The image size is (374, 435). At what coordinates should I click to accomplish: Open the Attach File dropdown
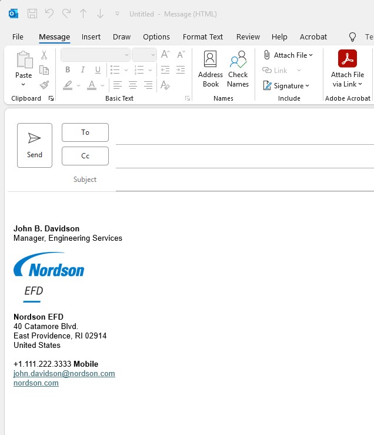288,55
